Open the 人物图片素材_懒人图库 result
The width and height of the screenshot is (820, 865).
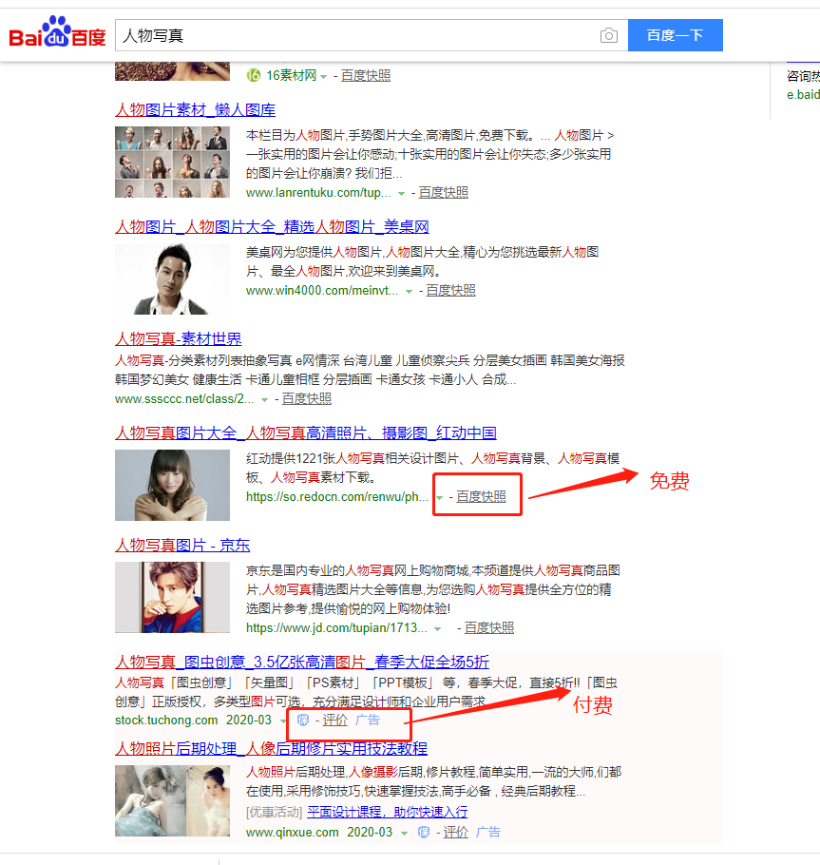click(x=195, y=109)
